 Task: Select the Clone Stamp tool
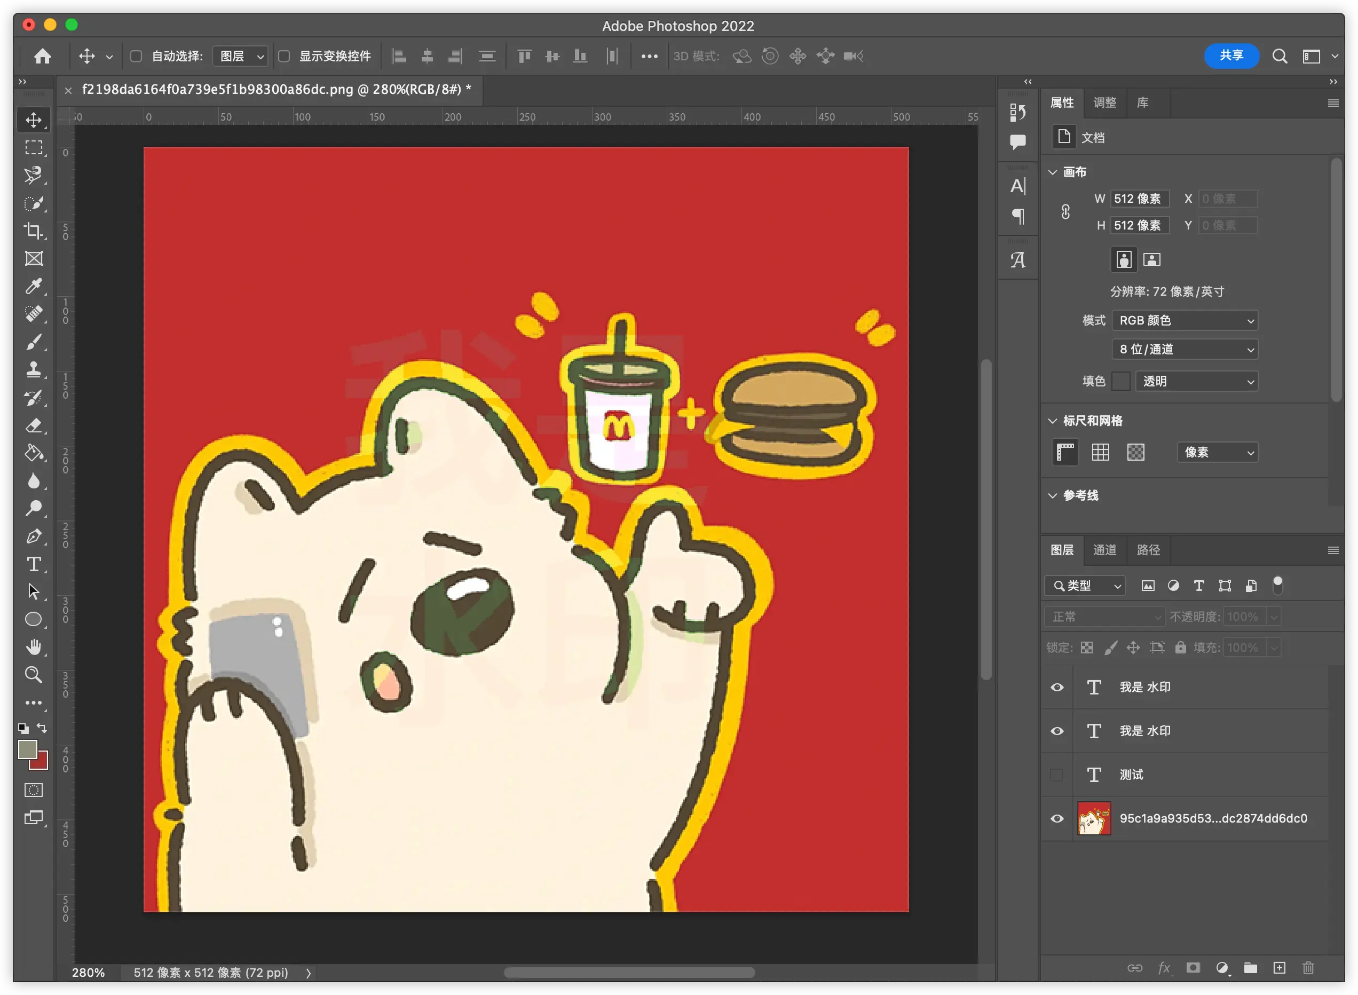[34, 369]
